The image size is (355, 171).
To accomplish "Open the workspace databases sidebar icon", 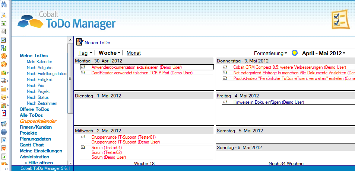I will (4, 81).
